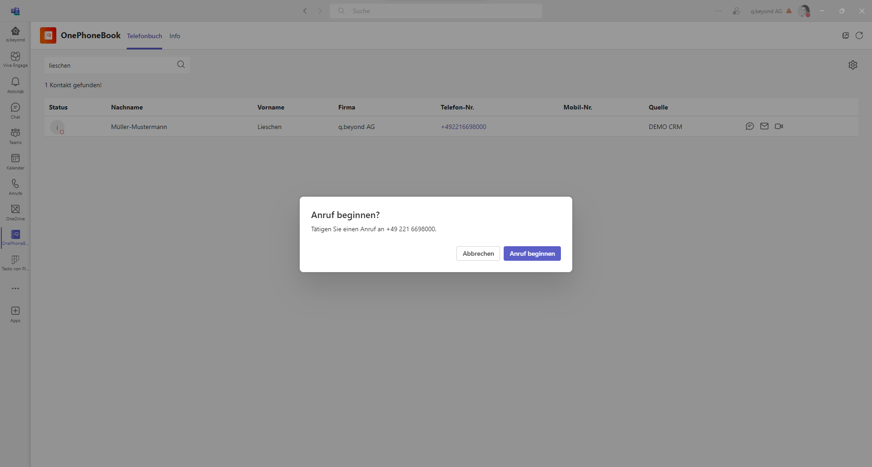Open Anrufe phone icon in sidebar
Viewport: 872px width, 467px height.
[x=15, y=186]
